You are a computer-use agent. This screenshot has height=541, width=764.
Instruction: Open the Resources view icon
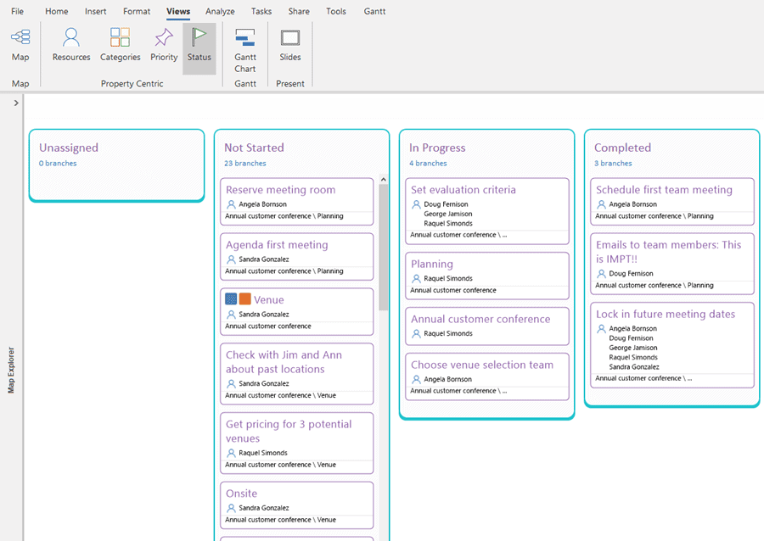point(71,37)
